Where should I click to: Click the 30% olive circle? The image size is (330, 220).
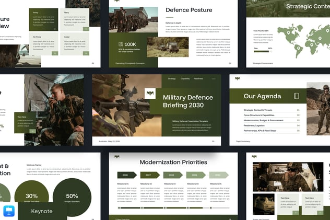(x=31, y=198)
